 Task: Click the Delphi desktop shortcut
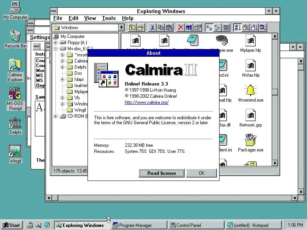tap(15, 126)
